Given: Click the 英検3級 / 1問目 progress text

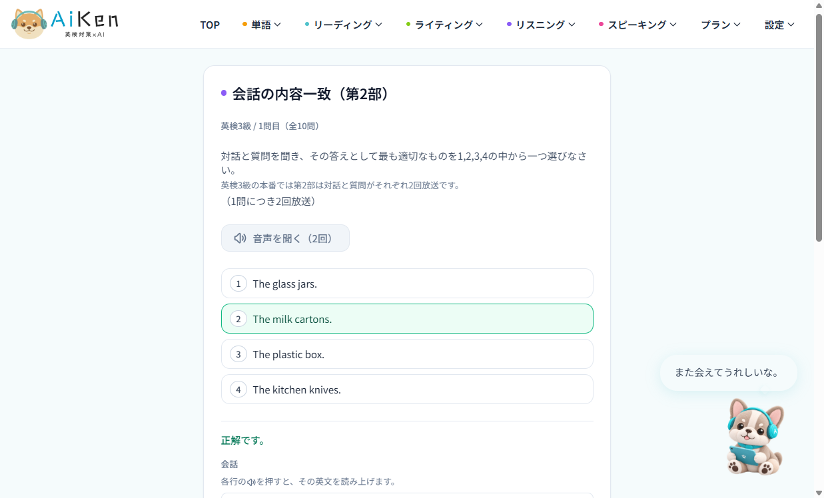Looking at the screenshot, I should tap(270, 126).
